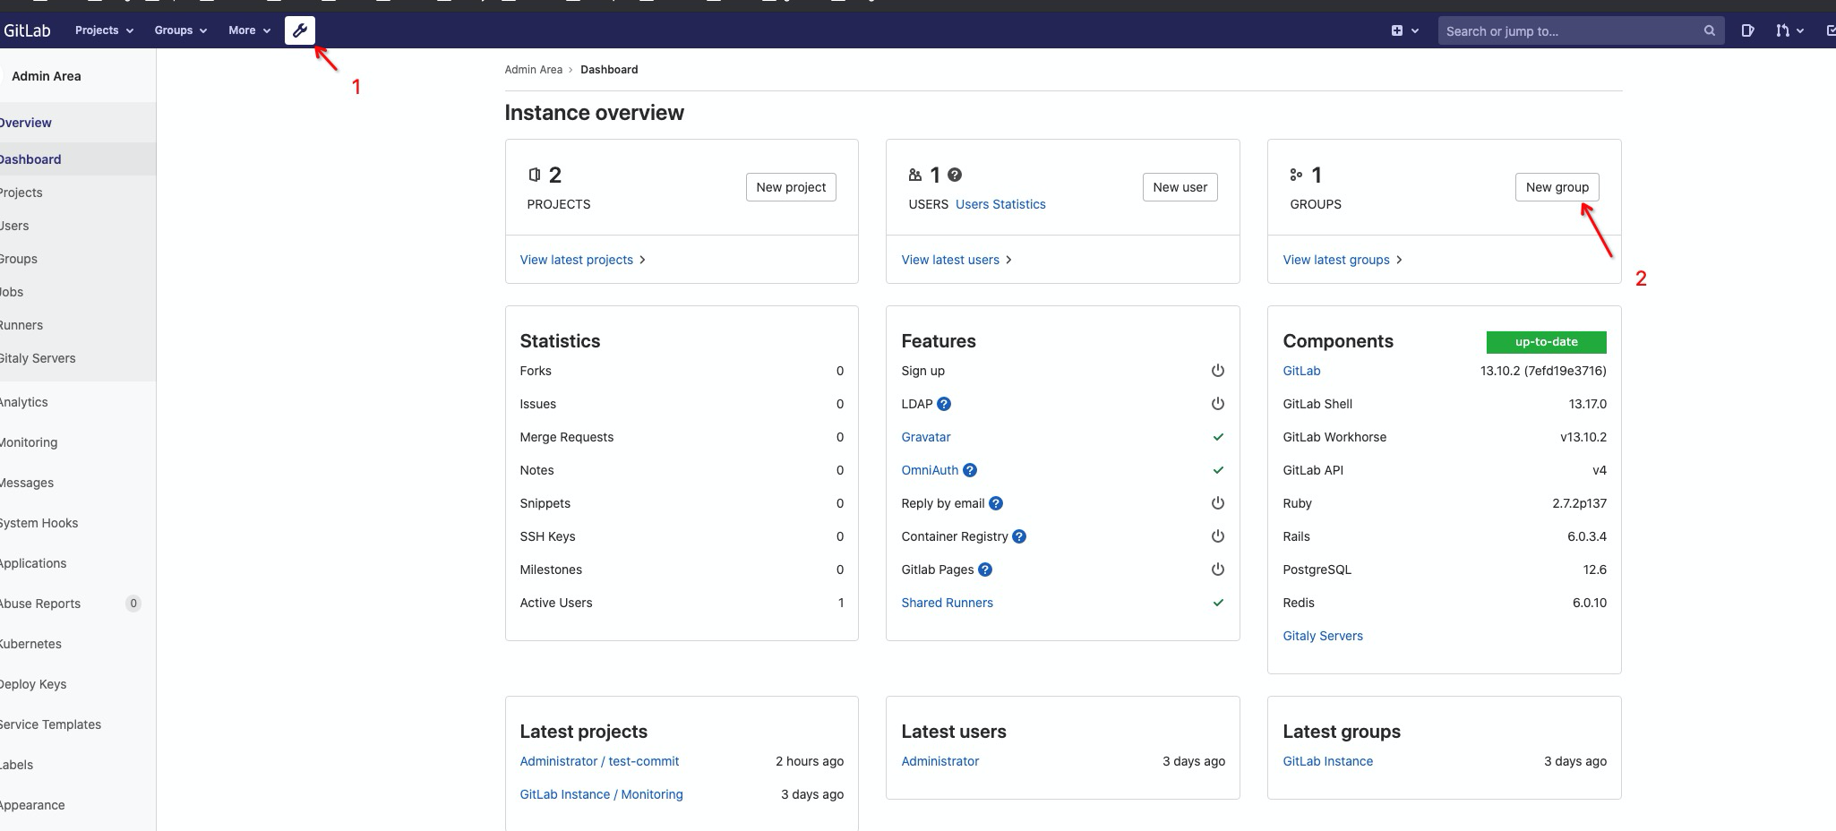The height and width of the screenshot is (831, 1836).
Task: Open GitLab Instance / Monitoring project
Action: (x=601, y=794)
